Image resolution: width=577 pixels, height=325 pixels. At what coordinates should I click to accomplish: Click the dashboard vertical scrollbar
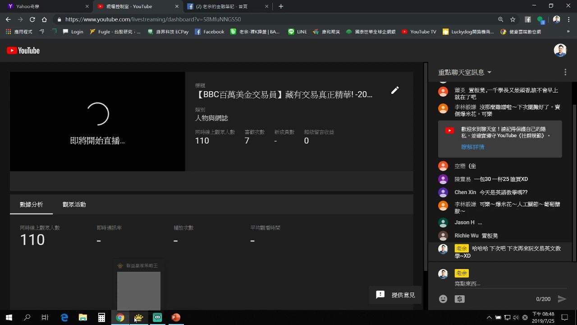426,167
